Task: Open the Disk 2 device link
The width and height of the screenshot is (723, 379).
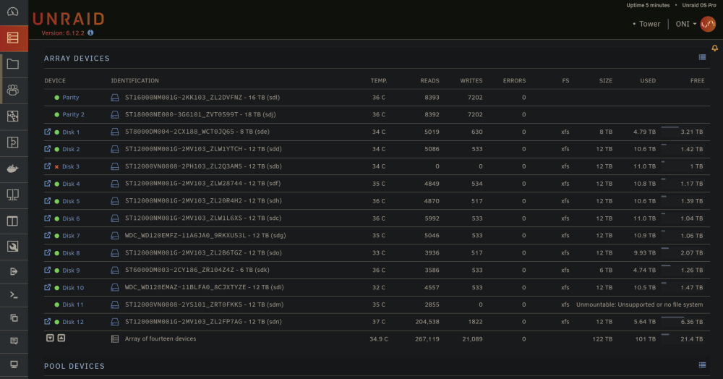Action: point(71,149)
